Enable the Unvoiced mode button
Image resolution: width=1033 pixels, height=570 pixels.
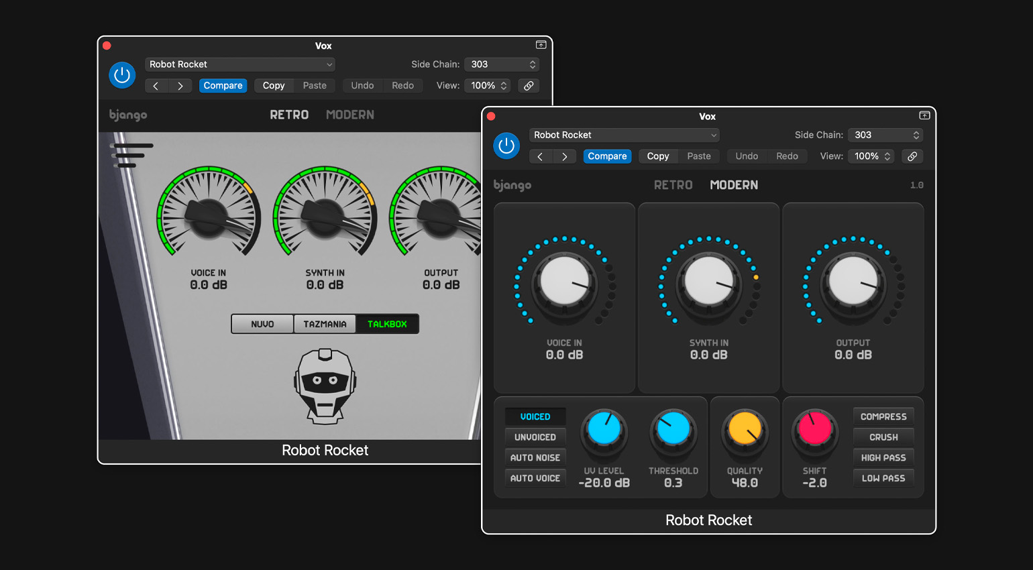(x=535, y=437)
